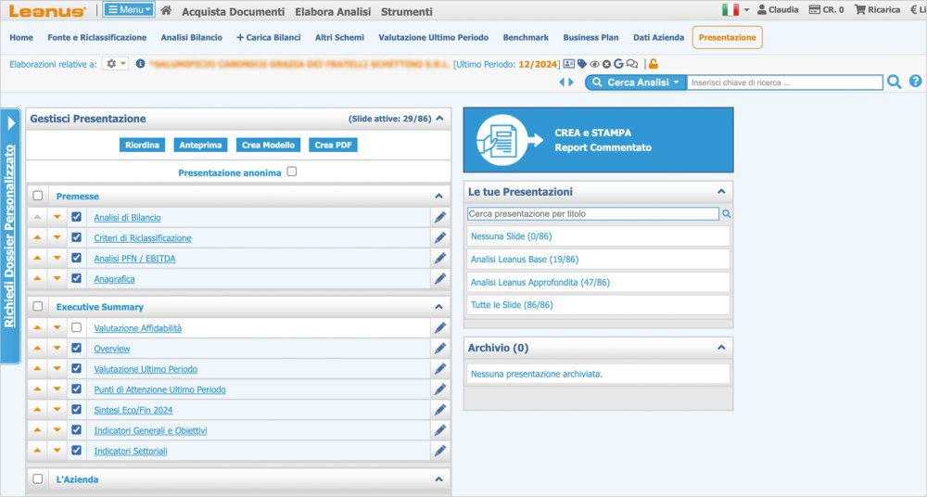Collapse the Premesse section
This screenshot has width=927, height=497.
(438, 196)
